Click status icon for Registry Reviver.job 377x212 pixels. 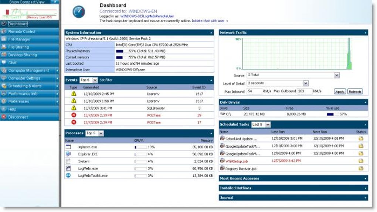coord(361,168)
